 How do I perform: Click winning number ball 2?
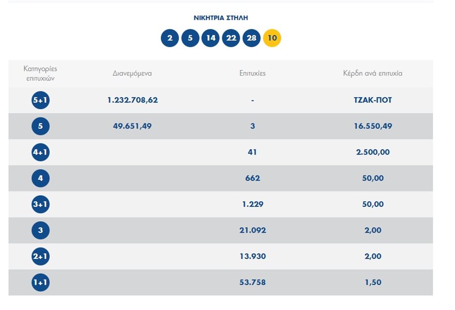click(170, 38)
